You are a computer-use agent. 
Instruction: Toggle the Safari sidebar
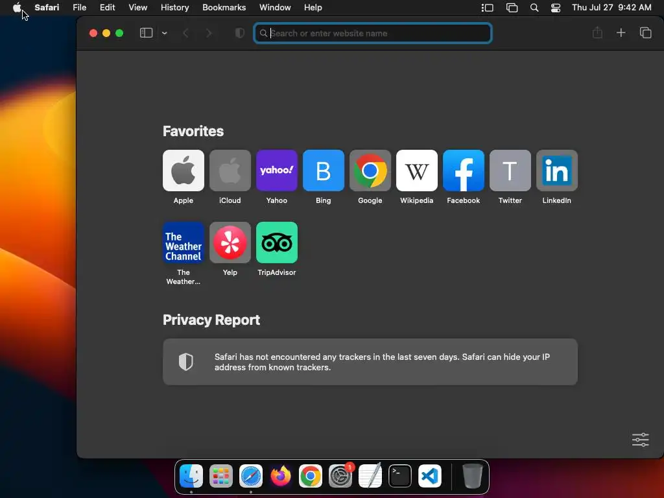coord(146,33)
